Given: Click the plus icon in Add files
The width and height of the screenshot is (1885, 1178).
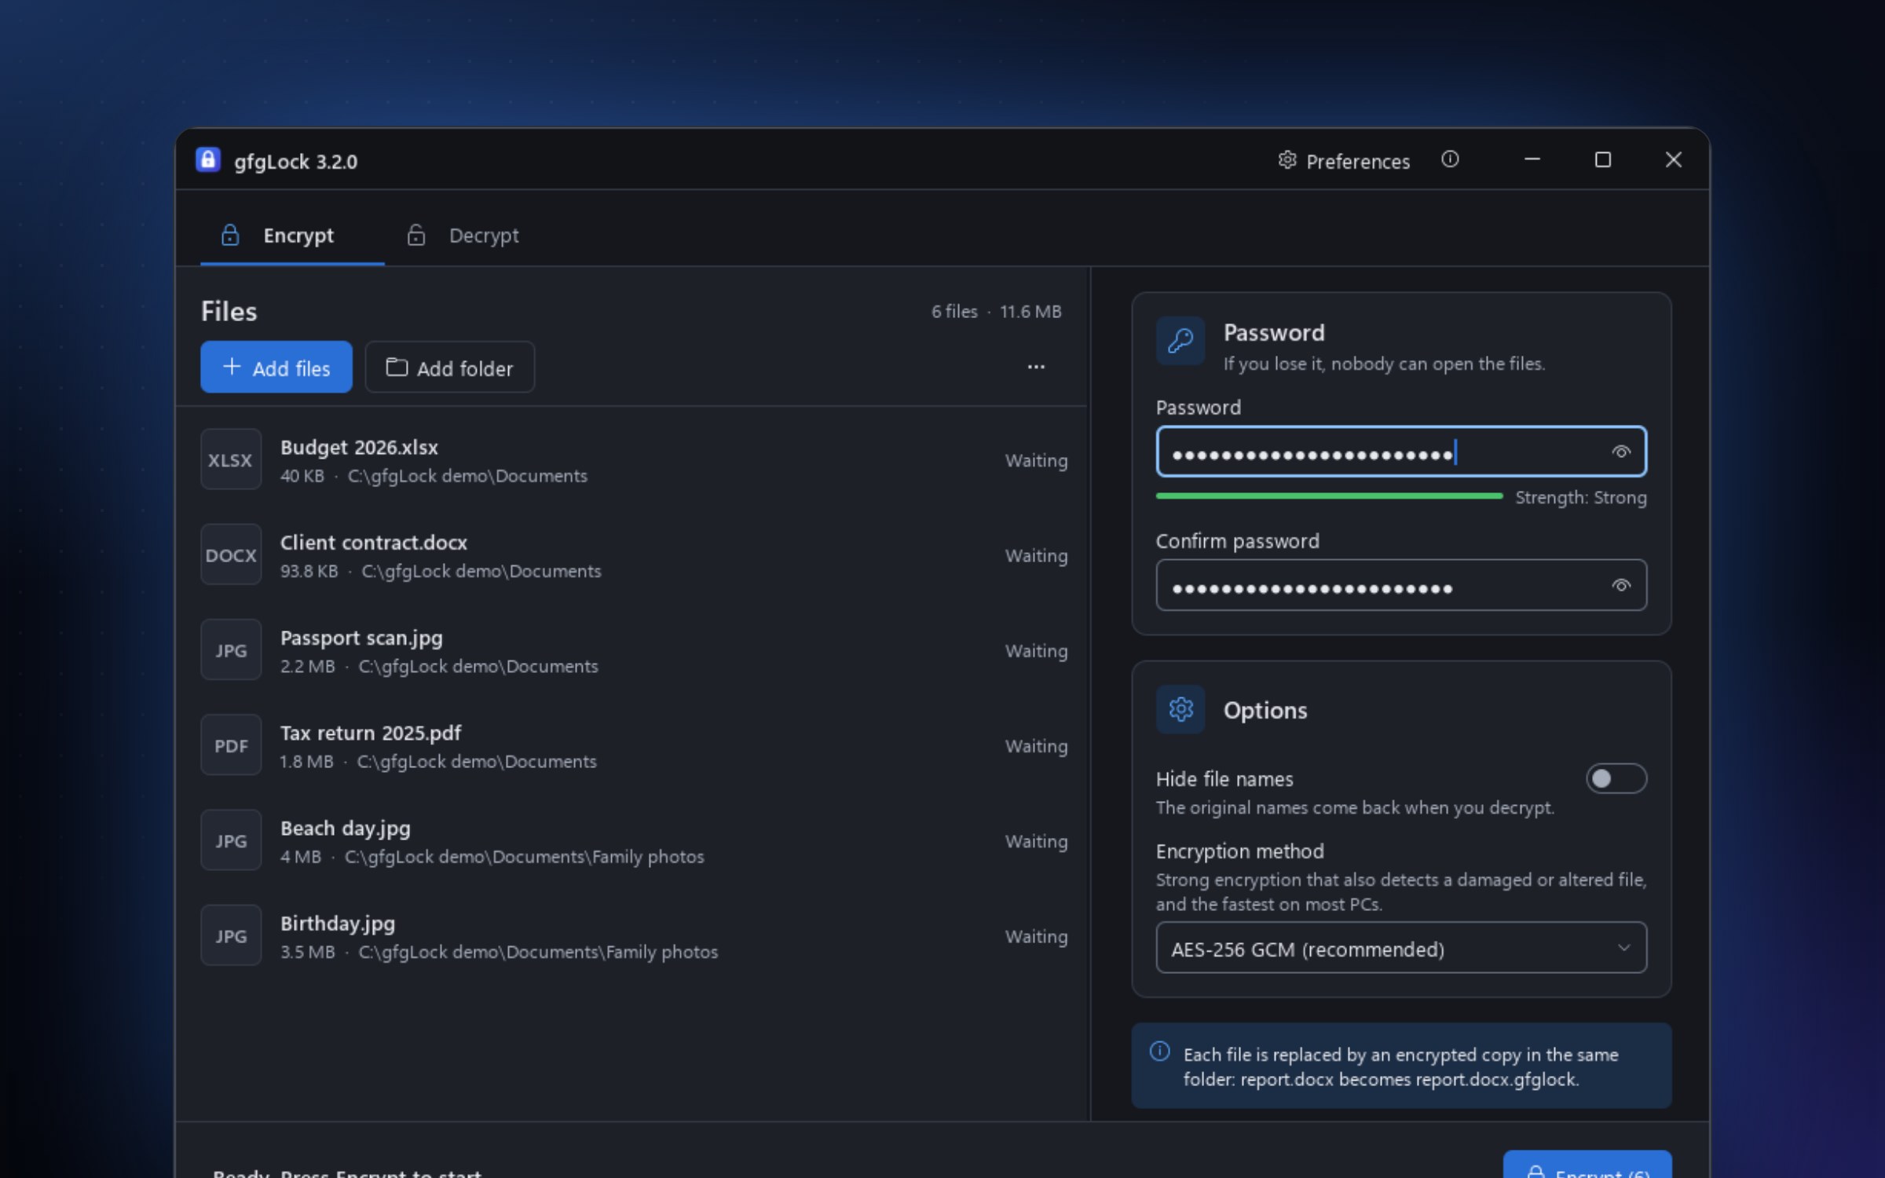Looking at the screenshot, I should click(232, 366).
